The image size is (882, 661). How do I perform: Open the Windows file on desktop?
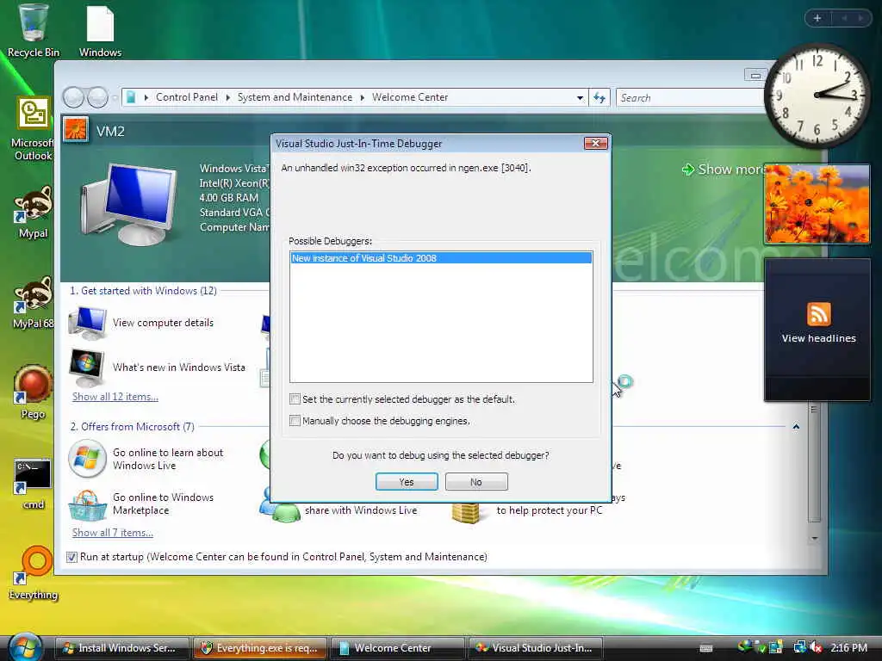point(100,31)
